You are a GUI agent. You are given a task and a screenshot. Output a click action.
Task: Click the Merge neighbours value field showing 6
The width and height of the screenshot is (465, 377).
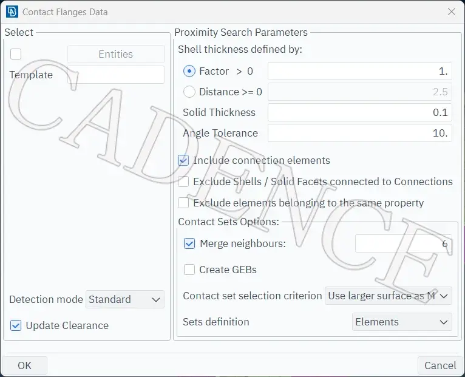pos(403,243)
